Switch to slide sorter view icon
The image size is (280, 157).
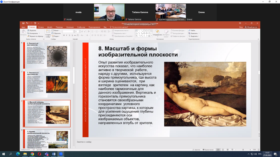[223, 150]
